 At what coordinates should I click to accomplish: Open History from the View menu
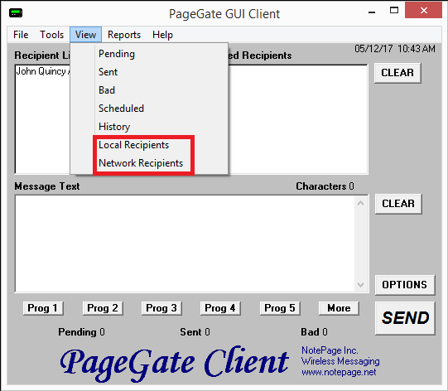point(149,127)
